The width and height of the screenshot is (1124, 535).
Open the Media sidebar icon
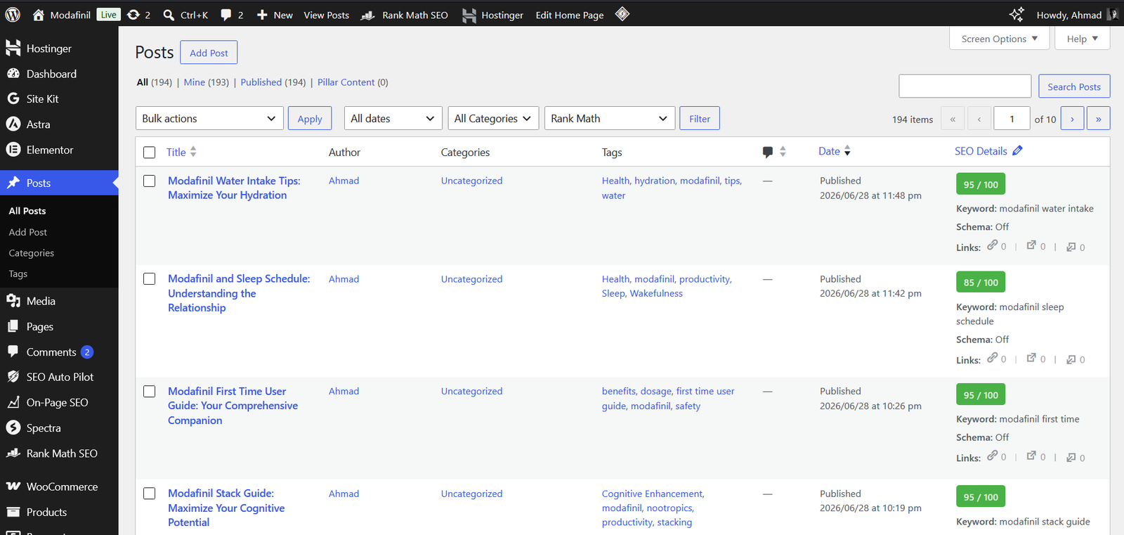[x=13, y=301]
